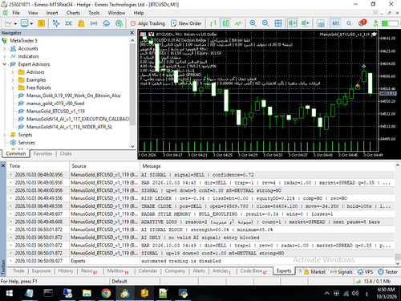Toggle chart auto scroll icon
Image resolution: width=401 pixels, height=301 pixels.
click(x=293, y=23)
